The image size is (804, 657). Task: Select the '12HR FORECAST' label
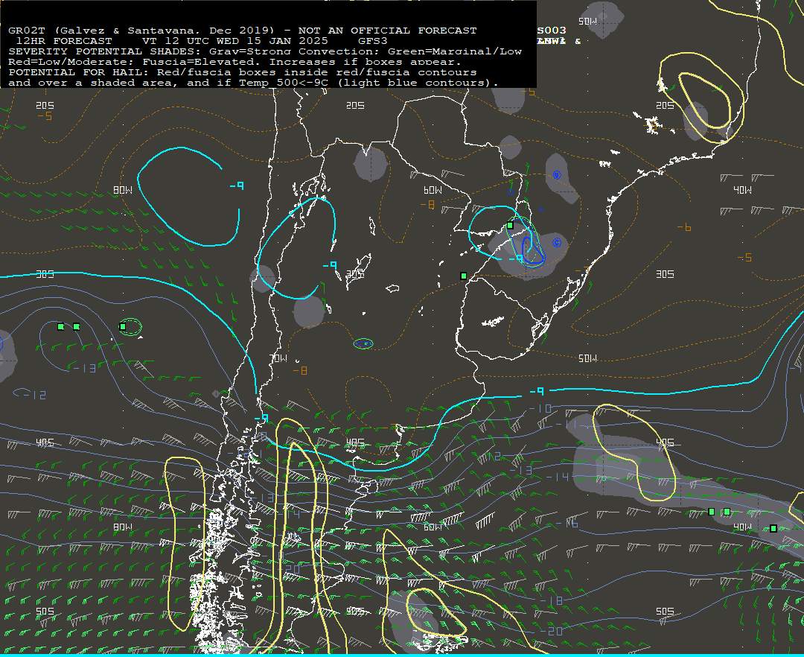coord(64,41)
